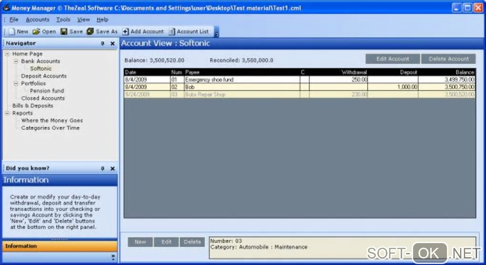This screenshot has height=265, width=486.
Task: Select the Portfolios tree item
Action: pos(33,83)
